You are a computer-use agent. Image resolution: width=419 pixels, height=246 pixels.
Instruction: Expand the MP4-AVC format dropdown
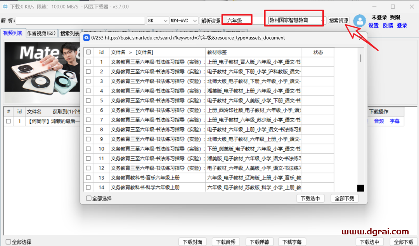click(184, 21)
